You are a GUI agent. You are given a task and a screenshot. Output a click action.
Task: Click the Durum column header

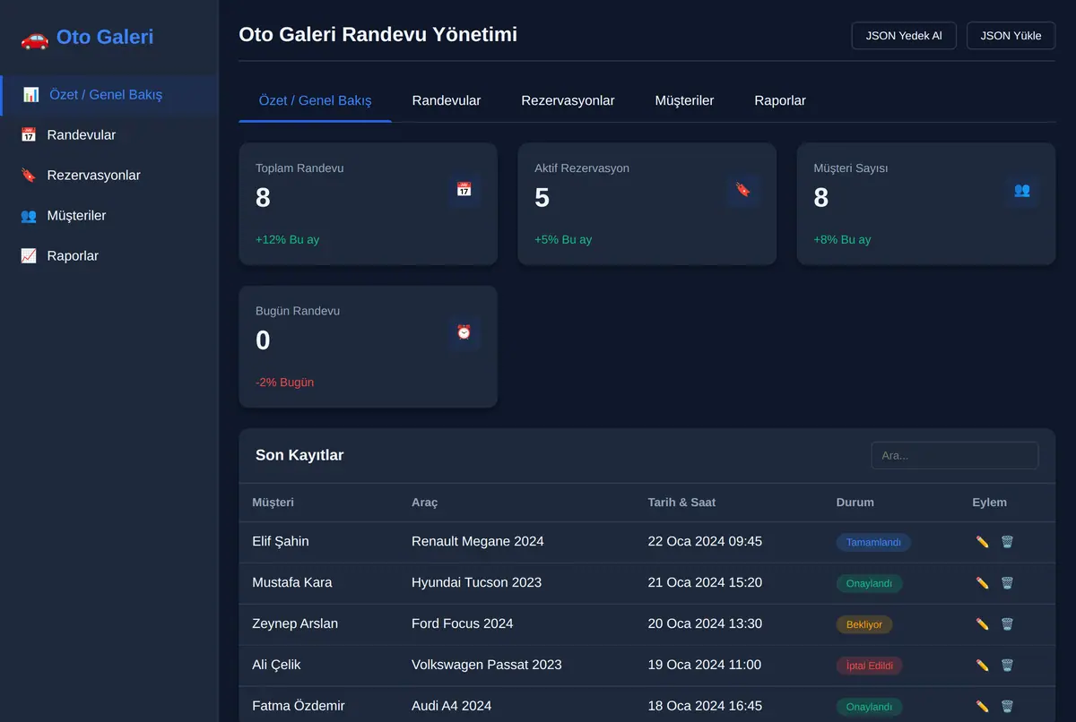[855, 503]
